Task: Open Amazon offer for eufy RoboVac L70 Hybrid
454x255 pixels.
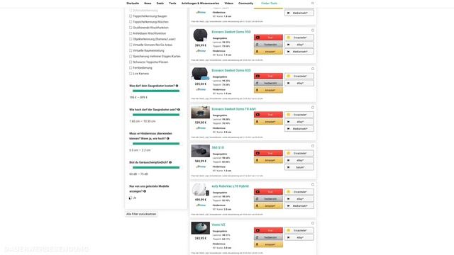Action: pos(268,206)
